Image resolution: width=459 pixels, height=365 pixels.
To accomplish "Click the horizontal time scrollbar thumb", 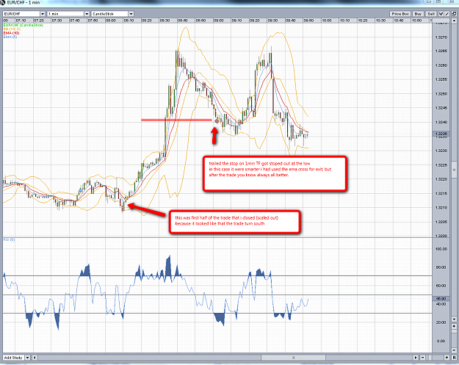I will 293,358.
